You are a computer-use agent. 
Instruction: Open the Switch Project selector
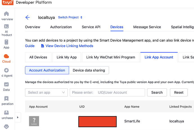point(70,17)
